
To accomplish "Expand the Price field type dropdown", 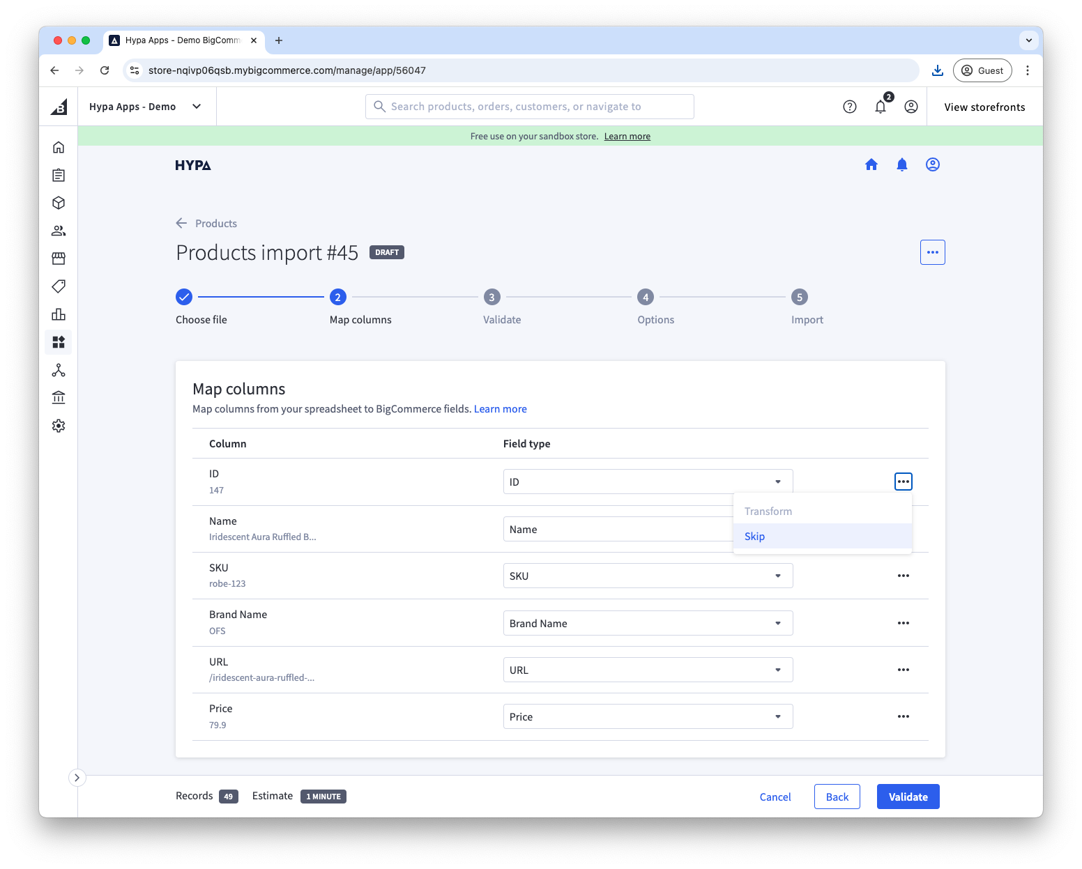I will [647, 716].
